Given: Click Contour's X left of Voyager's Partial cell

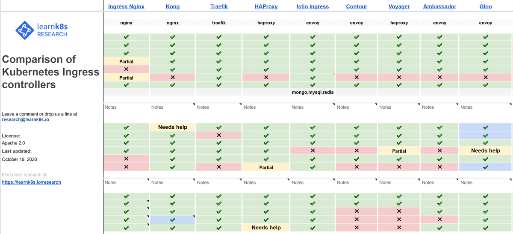Looking at the screenshot, I should pos(357,150).
